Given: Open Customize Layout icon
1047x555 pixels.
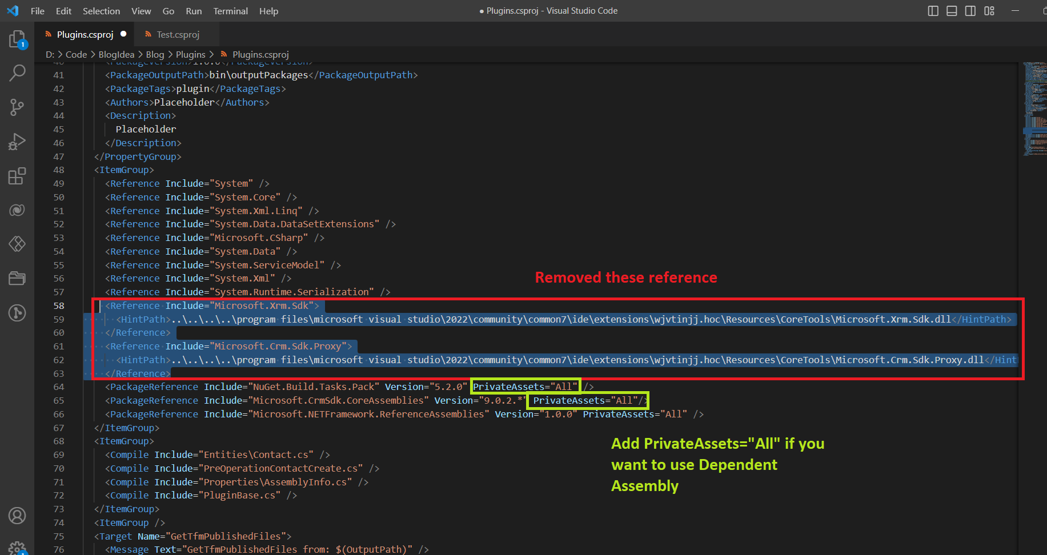Looking at the screenshot, I should point(989,11).
